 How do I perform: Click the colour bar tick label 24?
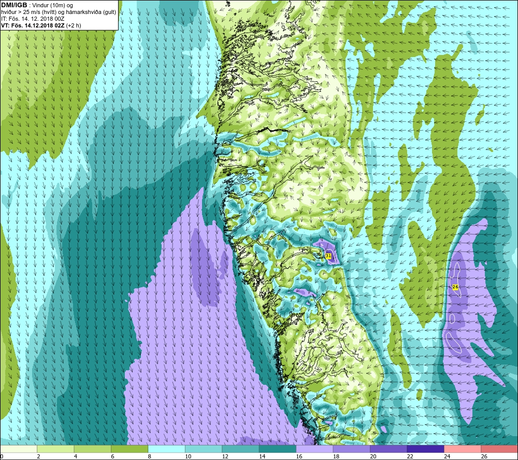coord(447,456)
